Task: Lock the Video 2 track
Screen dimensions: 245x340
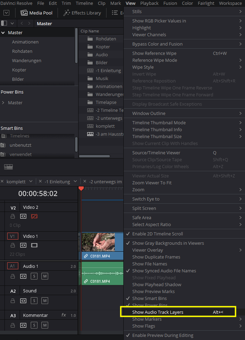Action: point(13,216)
